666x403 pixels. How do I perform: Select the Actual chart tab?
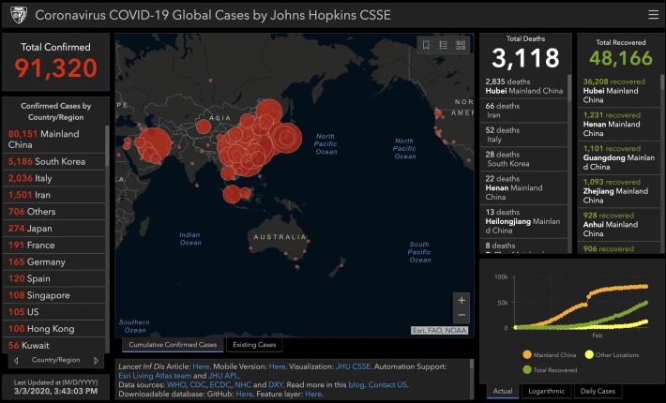click(x=503, y=391)
